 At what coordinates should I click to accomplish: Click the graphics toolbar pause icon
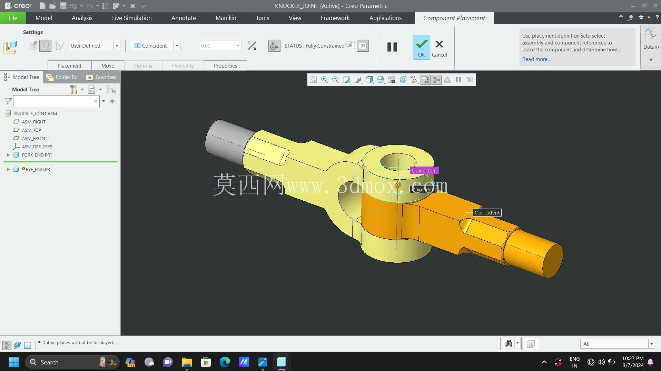[458, 80]
